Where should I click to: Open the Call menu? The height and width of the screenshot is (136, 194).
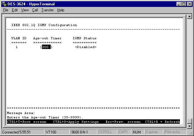pyautogui.click(x=35, y=10)
